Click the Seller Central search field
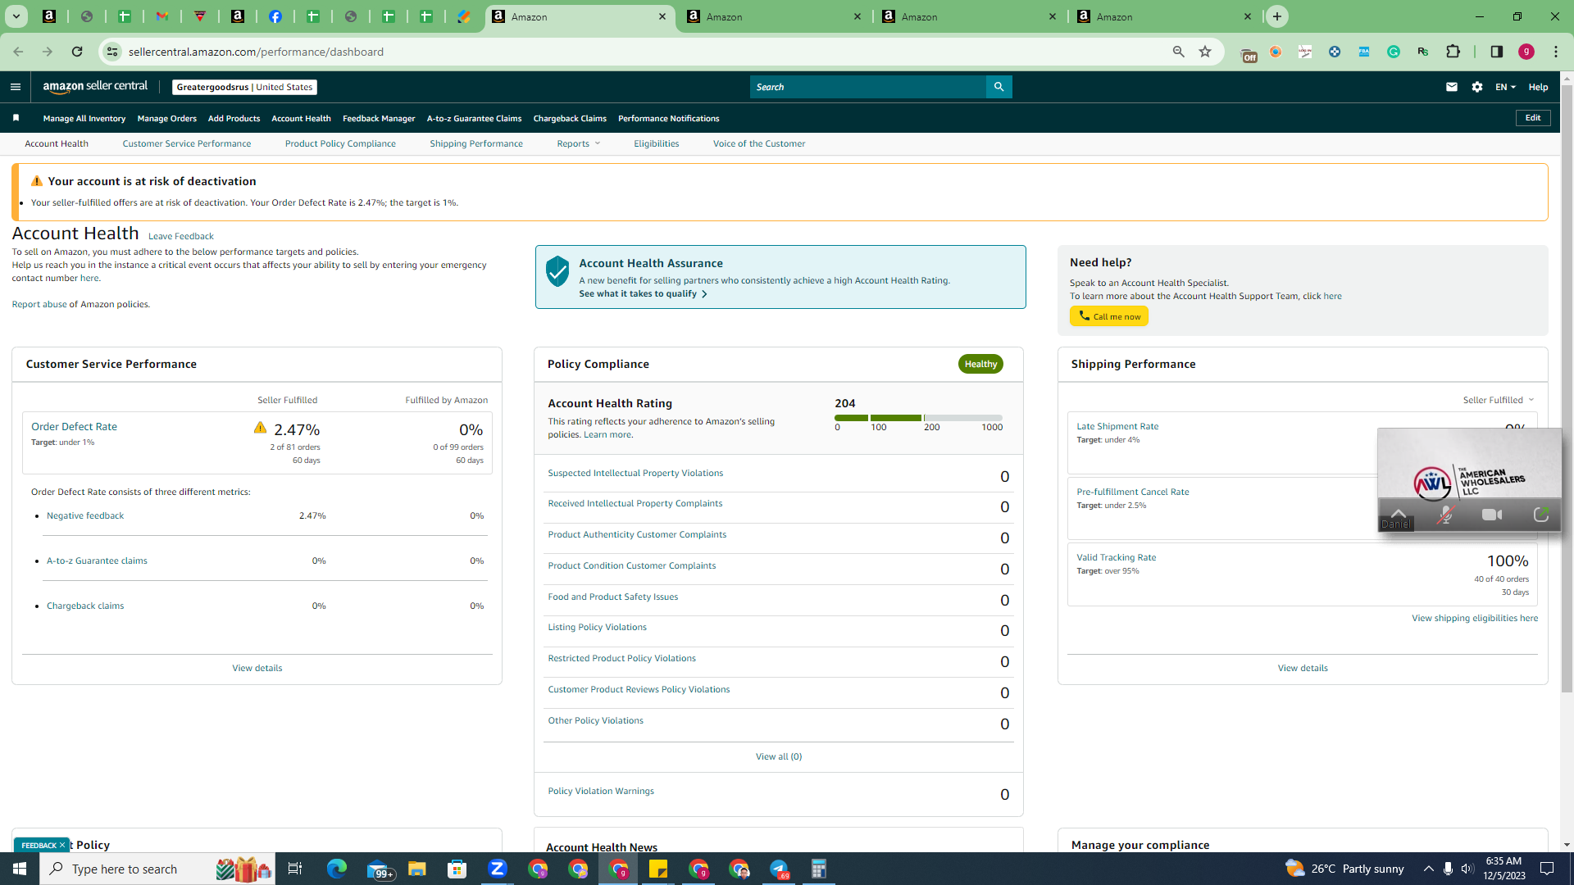The image size is (1574, 885). point(868,87)
